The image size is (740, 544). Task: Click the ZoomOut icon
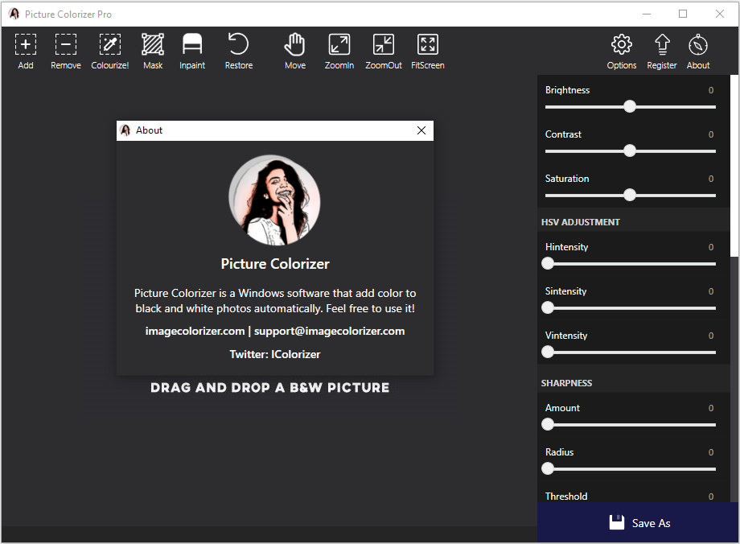383,45
